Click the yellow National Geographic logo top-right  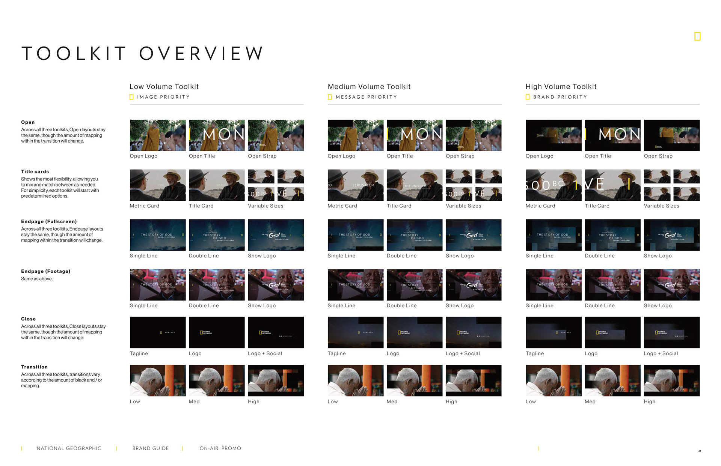(x=697, y=36)
